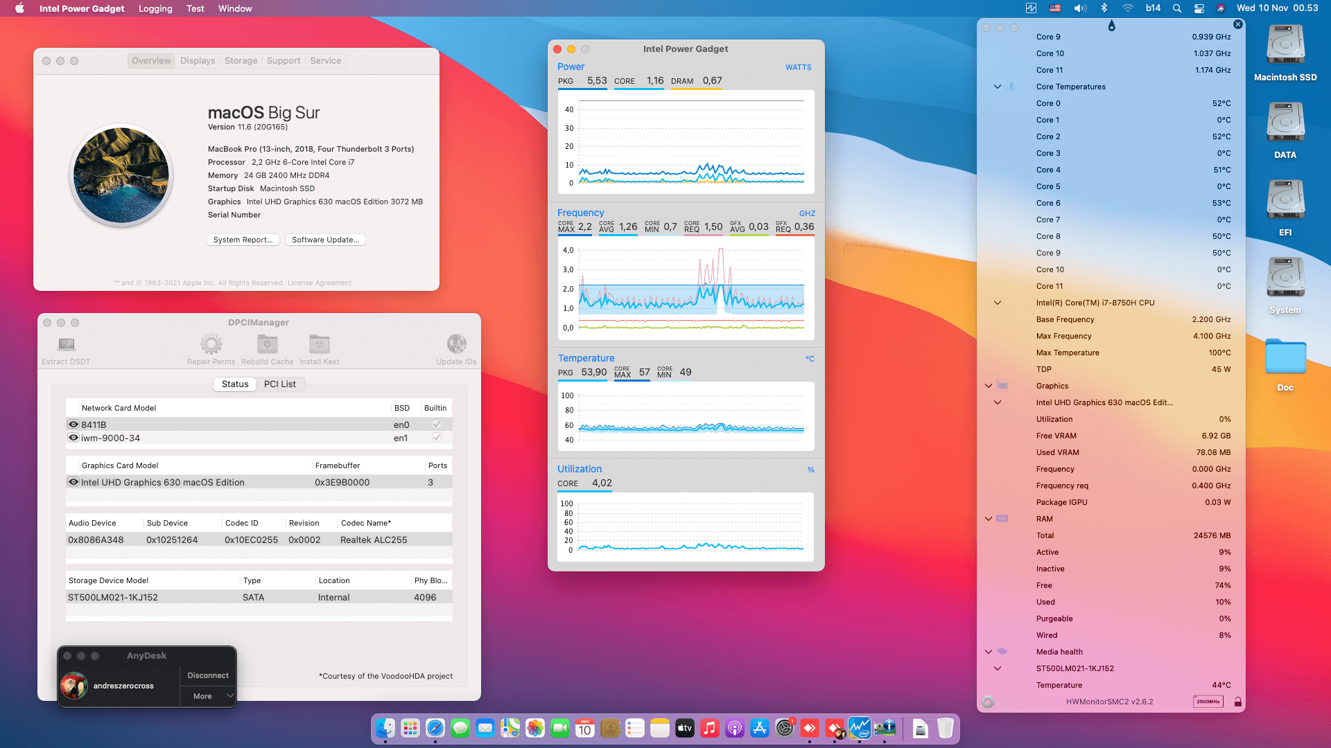The width and height of the screenshot is (1331, 748).
Task: Open the License Agreement link
Action: 319,283
